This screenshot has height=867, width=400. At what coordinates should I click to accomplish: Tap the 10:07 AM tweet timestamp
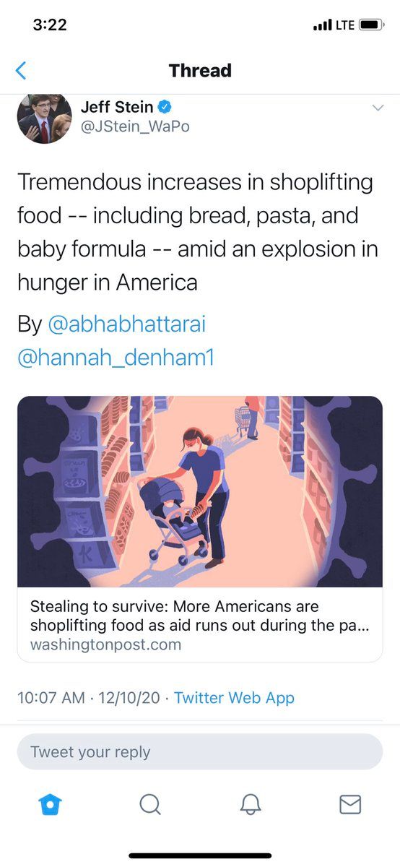(50, 697)
